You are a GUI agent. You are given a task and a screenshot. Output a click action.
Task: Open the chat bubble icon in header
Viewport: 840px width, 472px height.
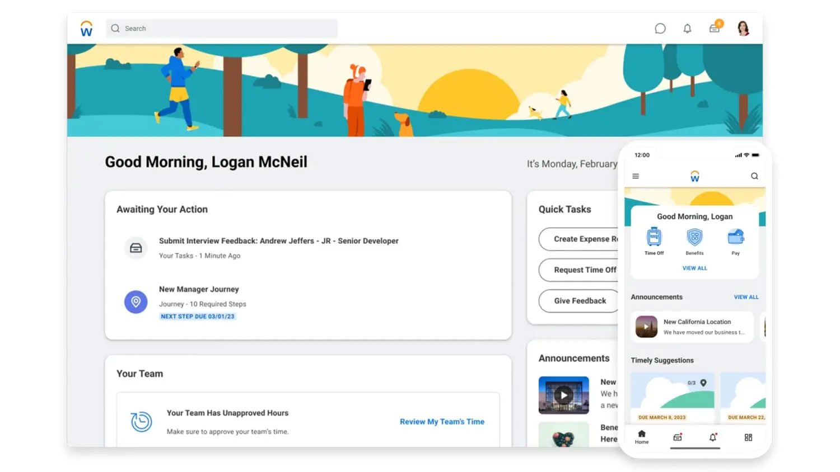pyautogui.click(x=660, y=29)
